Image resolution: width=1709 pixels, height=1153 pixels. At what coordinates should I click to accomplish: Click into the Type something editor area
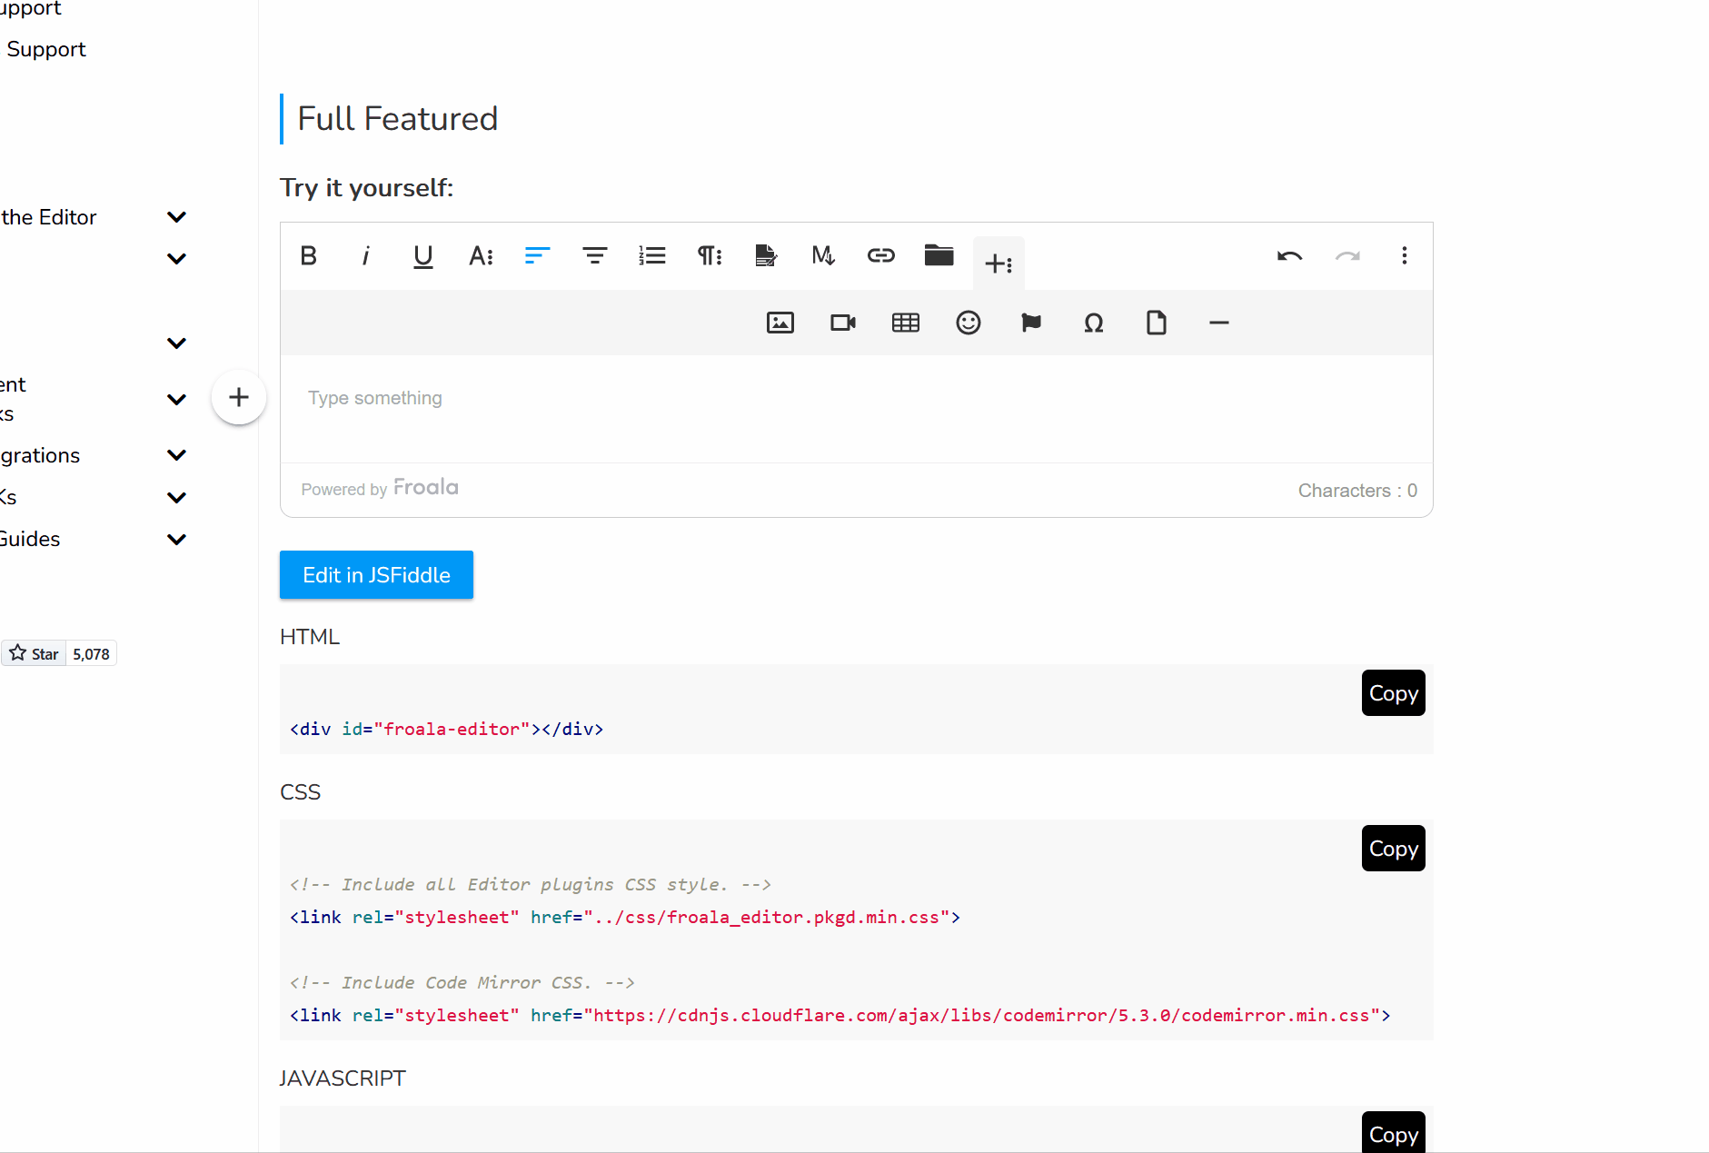pos(856,409)
